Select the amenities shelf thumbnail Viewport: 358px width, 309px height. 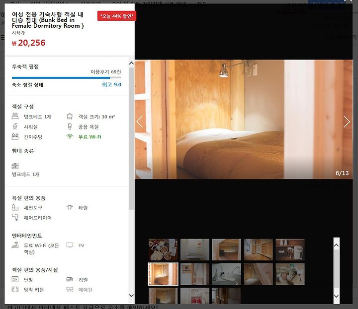click(x=290, y=274)
